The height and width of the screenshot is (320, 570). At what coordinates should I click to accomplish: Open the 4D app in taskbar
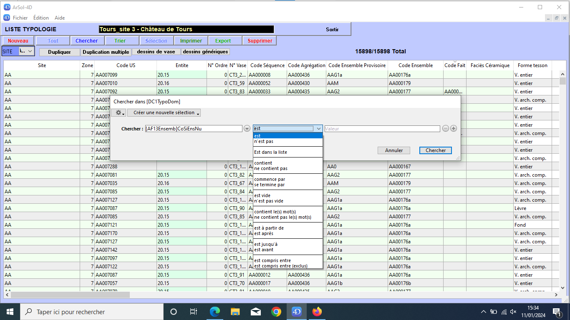tap(296, 312)
